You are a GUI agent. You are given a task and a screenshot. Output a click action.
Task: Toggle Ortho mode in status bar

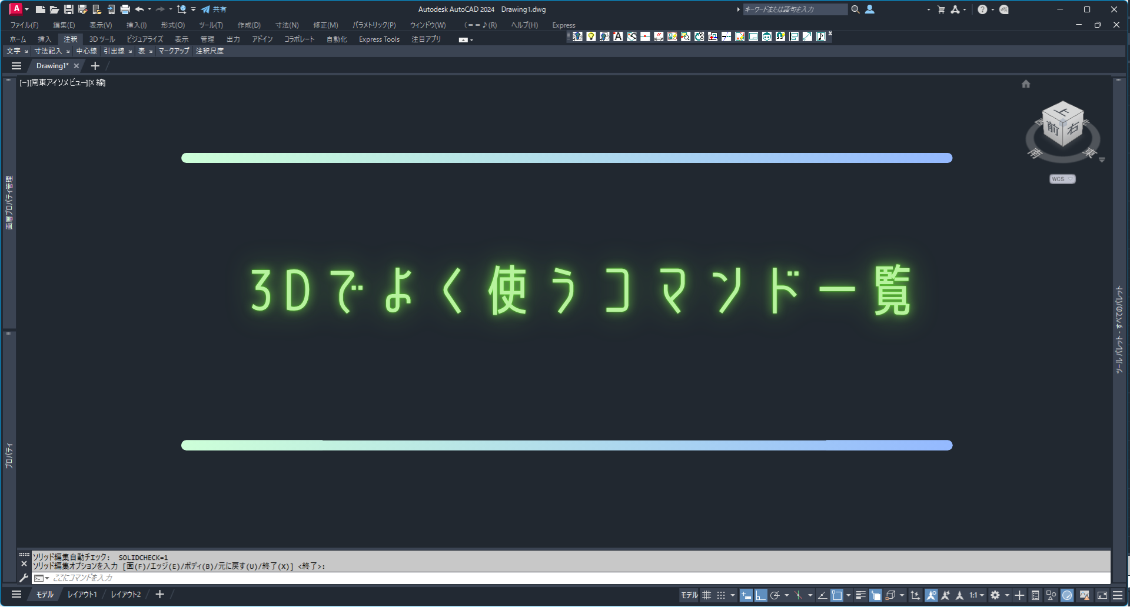point(761,595)
